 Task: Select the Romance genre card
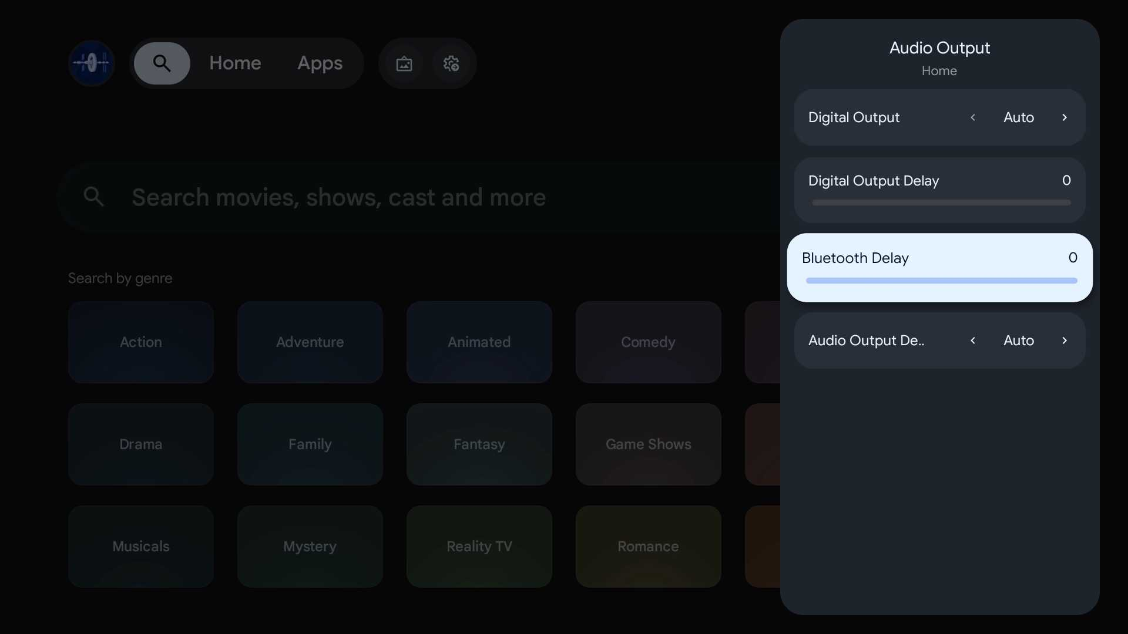point(648,547)
